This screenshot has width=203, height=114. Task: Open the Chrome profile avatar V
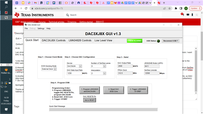tap(186, 9)
